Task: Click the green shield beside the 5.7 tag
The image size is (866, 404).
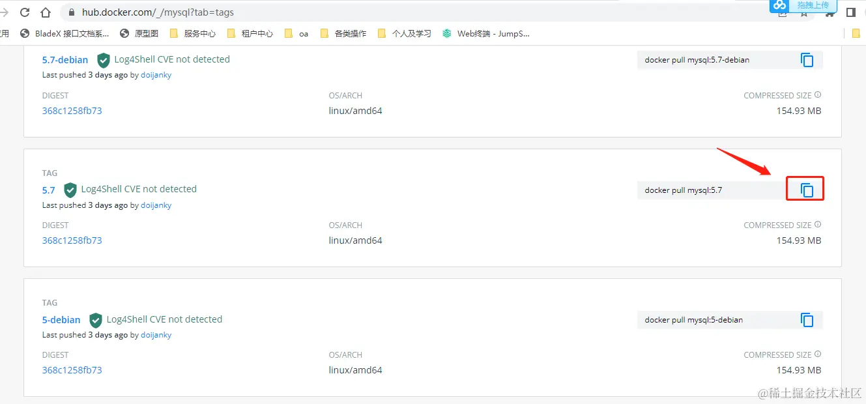Action: tap(70, 190)
